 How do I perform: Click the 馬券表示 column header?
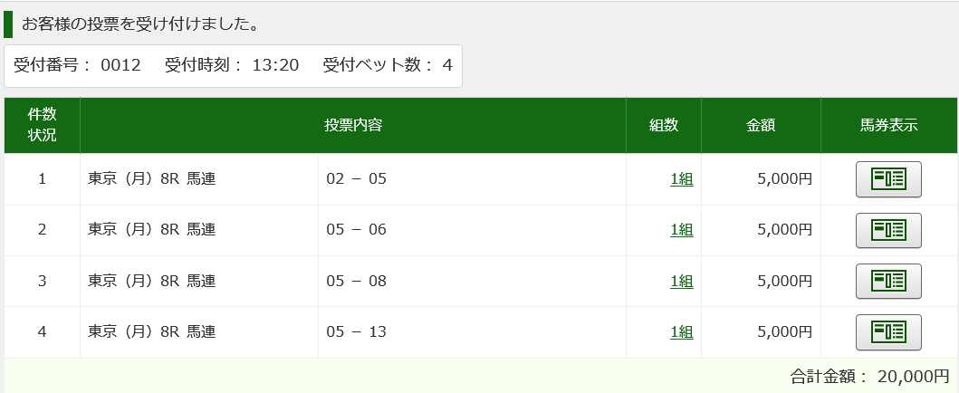[888, 125]
